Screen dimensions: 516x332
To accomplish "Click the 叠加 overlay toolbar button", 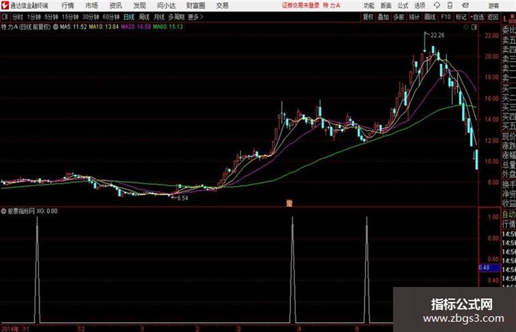I will (383, 17).
